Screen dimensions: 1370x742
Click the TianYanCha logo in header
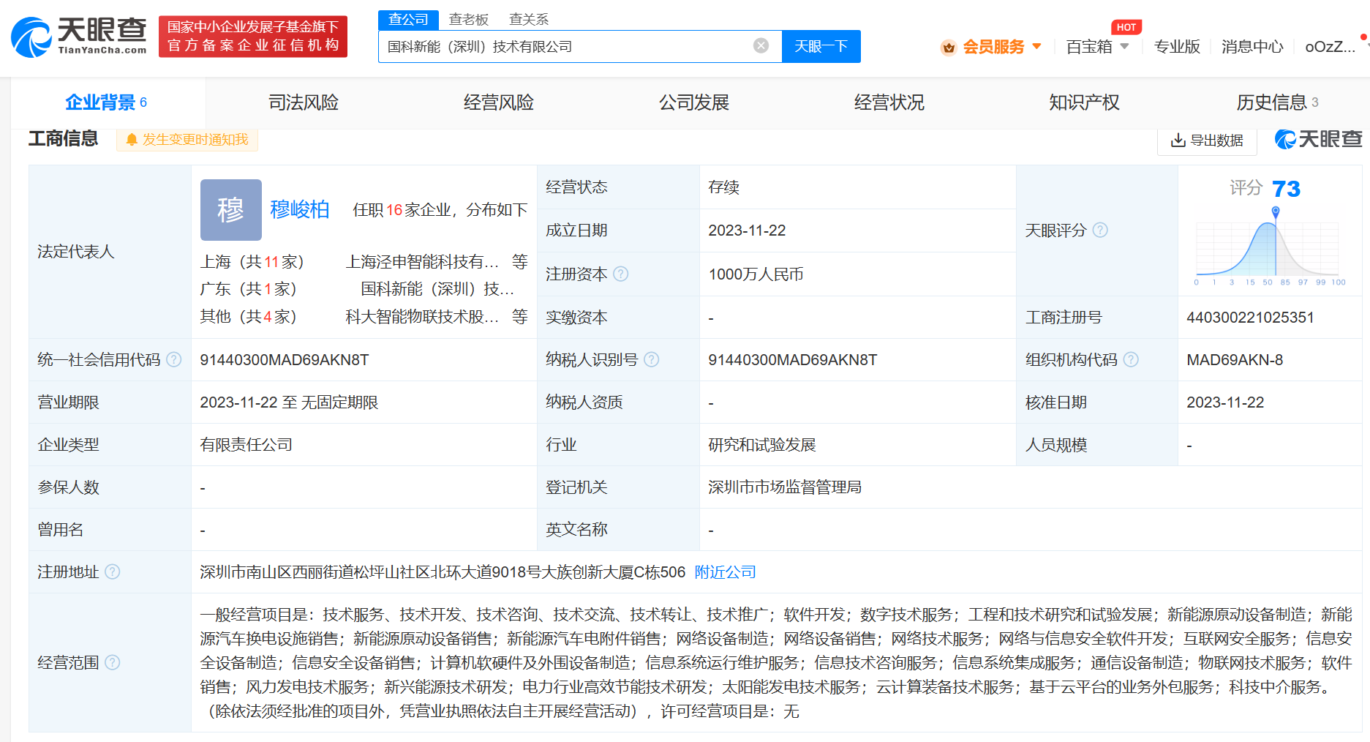(x=79, y=36)
